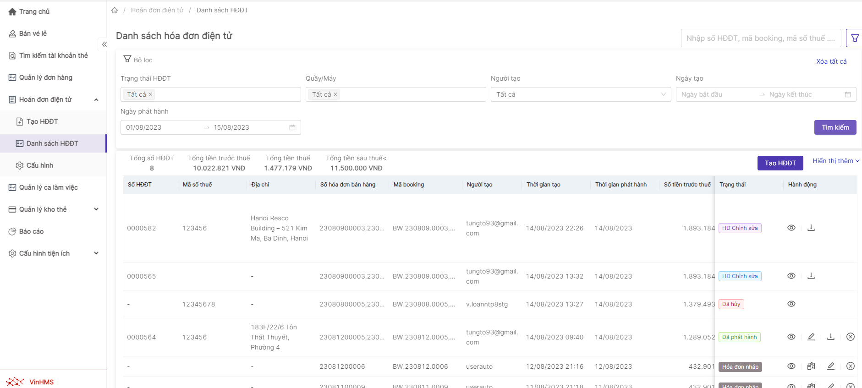The height and width of the screenshot is (388, 862).
Task: Click edit pencil for invoice 0000564
Action: (811, 337)
